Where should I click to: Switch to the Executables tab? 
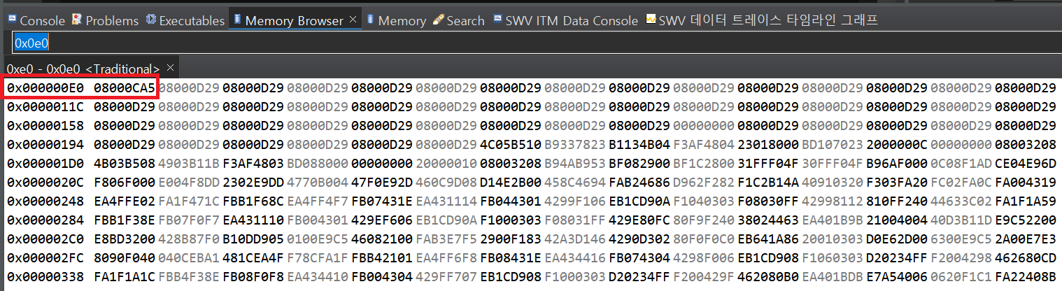pos(185,20)
